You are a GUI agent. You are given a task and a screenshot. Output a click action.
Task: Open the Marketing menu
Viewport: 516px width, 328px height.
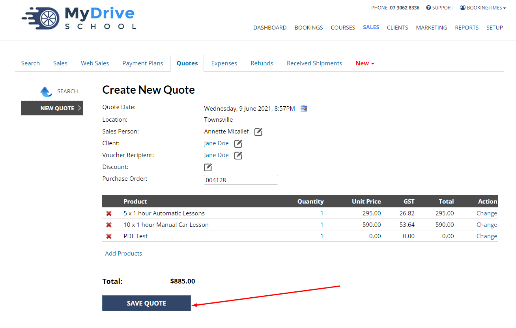[x=432, y=28]
